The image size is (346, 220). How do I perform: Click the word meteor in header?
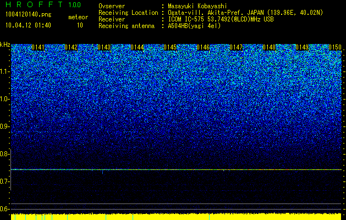[x=78, y=17]
